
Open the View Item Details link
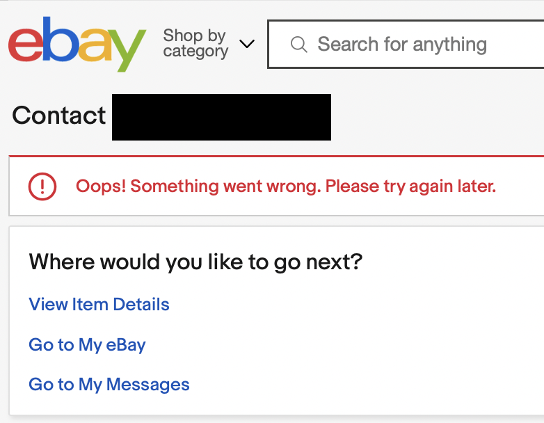(99, 305)
